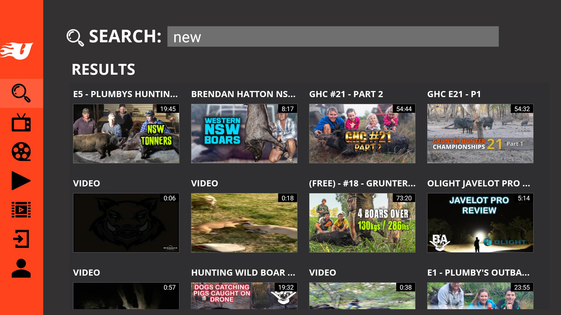Click title 'OLIGHT JAVELOT PRO ...'

(479, 183)
